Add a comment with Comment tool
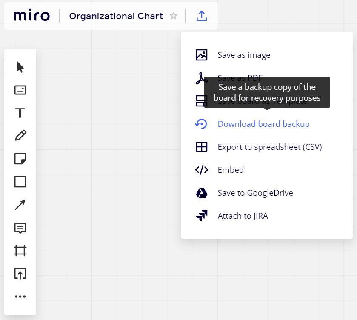The width and height of the screenshot is (357, 320). tap(20, 228)
